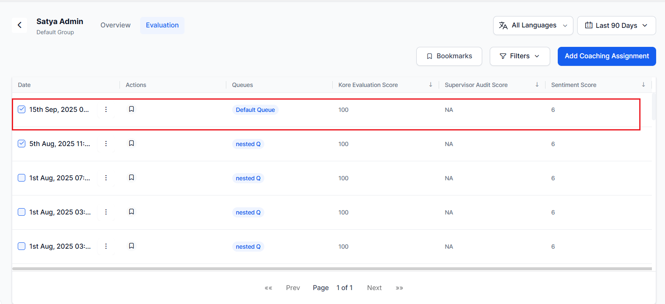Sort by Kore Evaluation Score arrow
Screen dimensions: 665x304
(430, 85)
